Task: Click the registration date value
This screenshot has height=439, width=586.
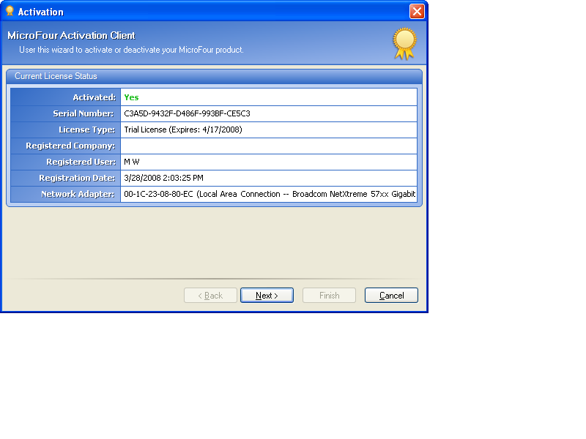Action: coord(163,178)
